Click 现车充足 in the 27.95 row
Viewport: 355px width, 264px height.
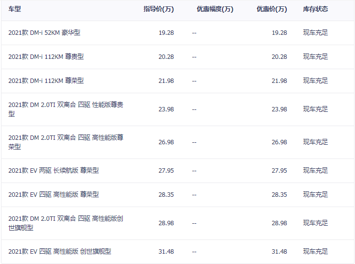coord(315,171)
